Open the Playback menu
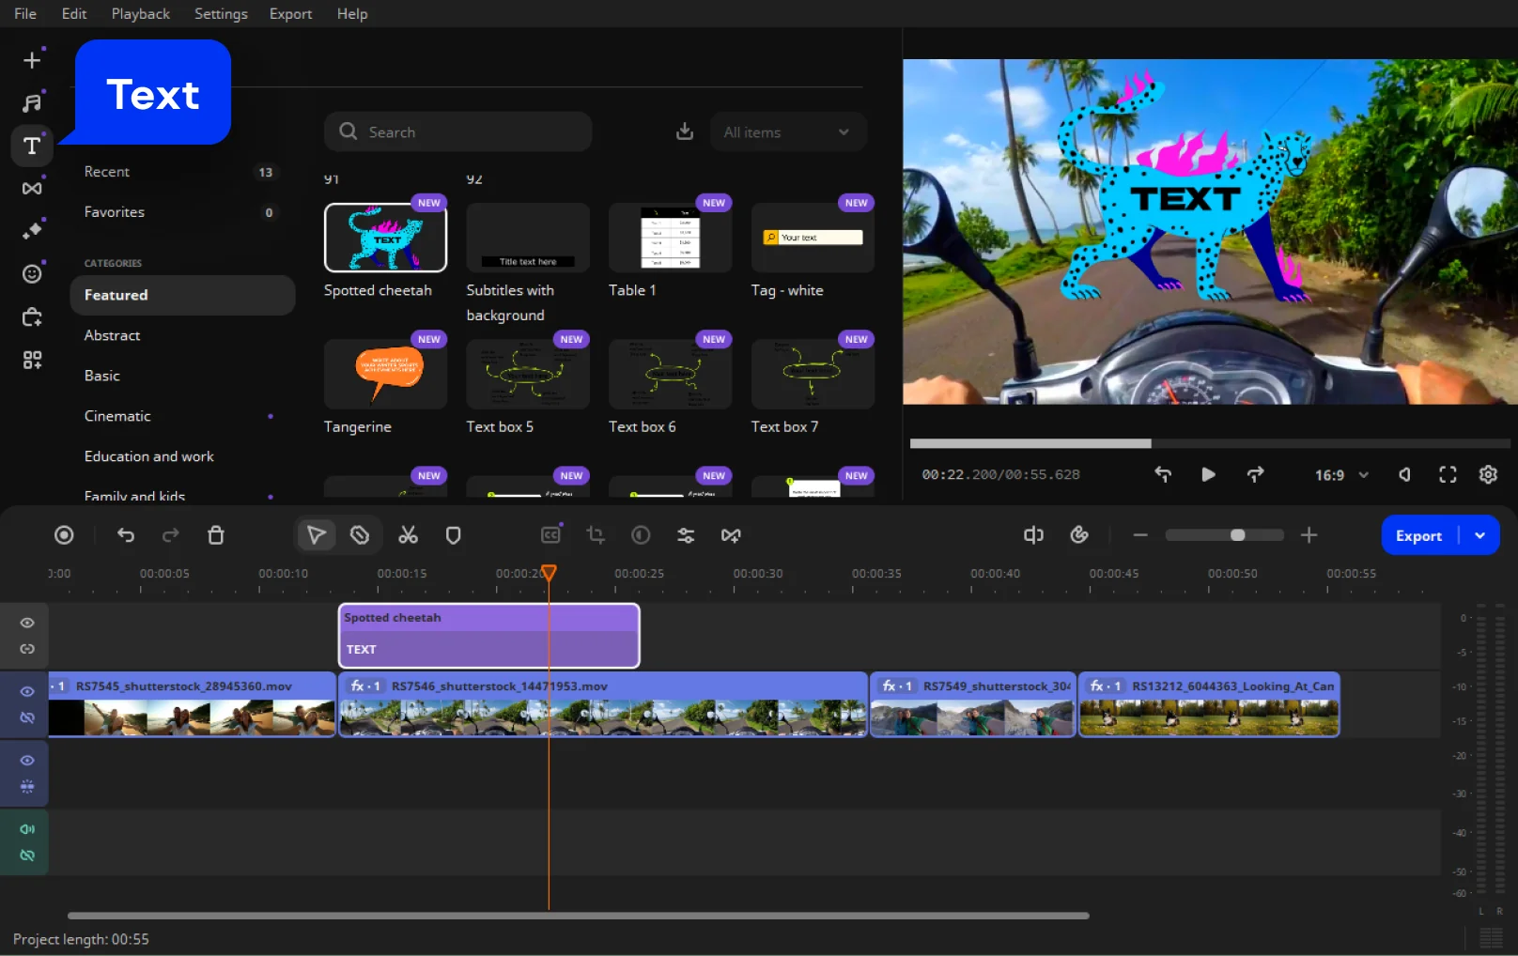1518x956 pixels. click(140, 14)
